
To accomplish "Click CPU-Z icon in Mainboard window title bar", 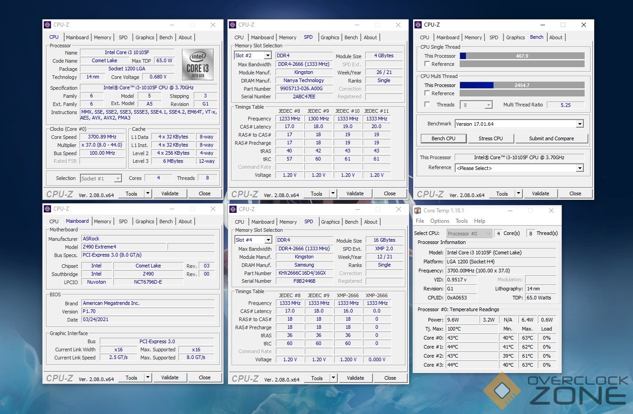I will click(47, 209).
